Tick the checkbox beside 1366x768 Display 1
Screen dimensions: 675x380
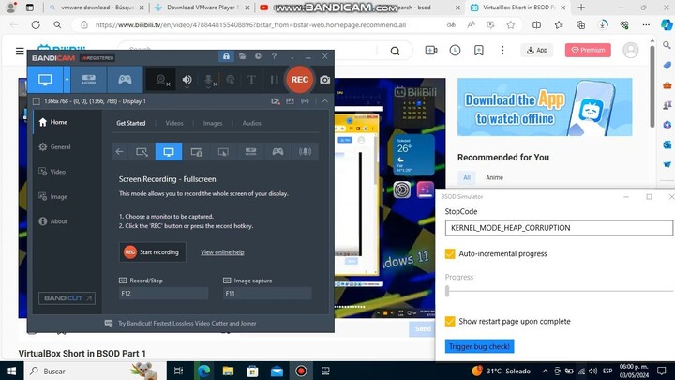(x=37, y=101)
